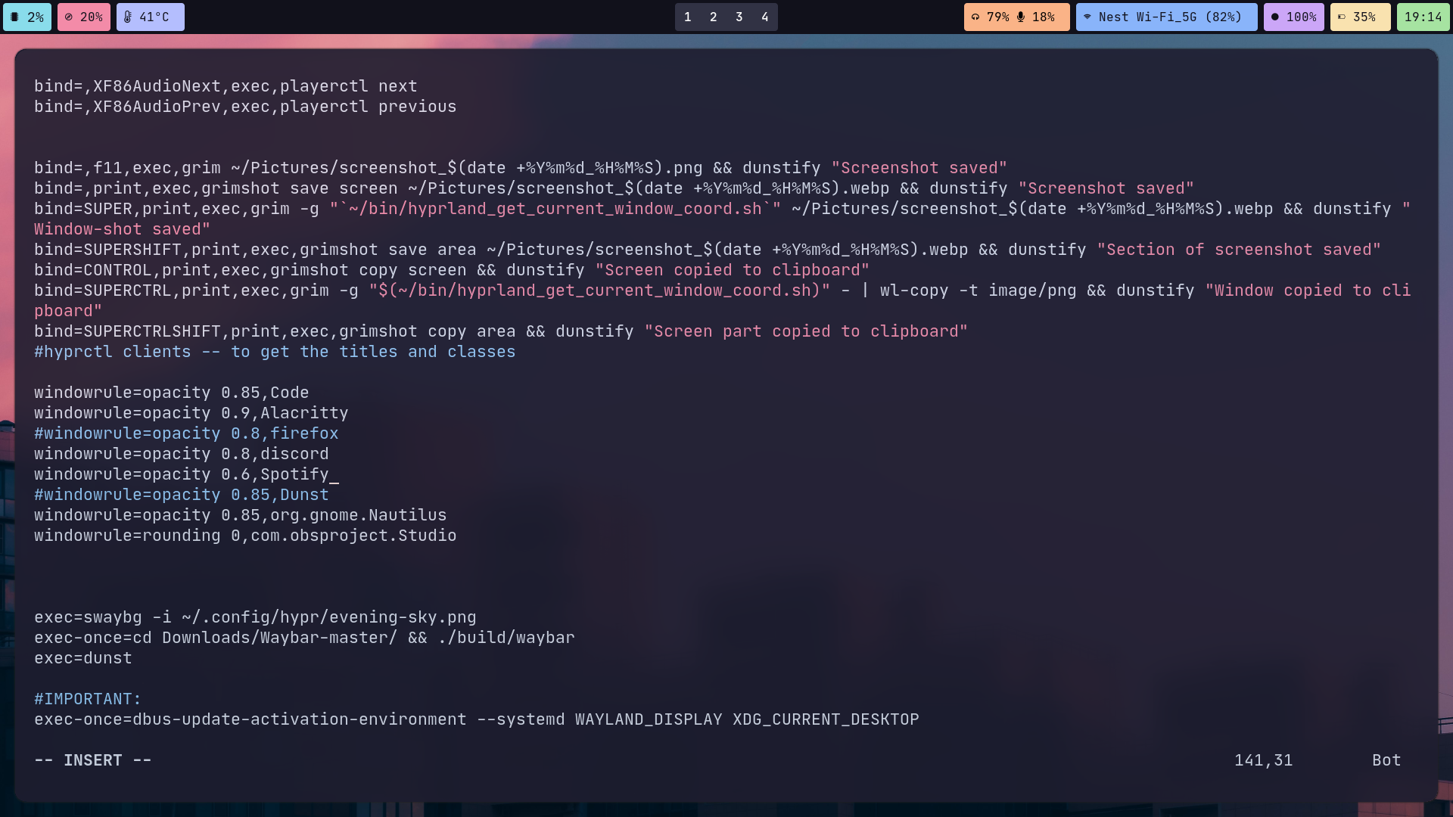
Task: Click the 141,31 cursor position indicator
Action: click(x=1263, y=760)
